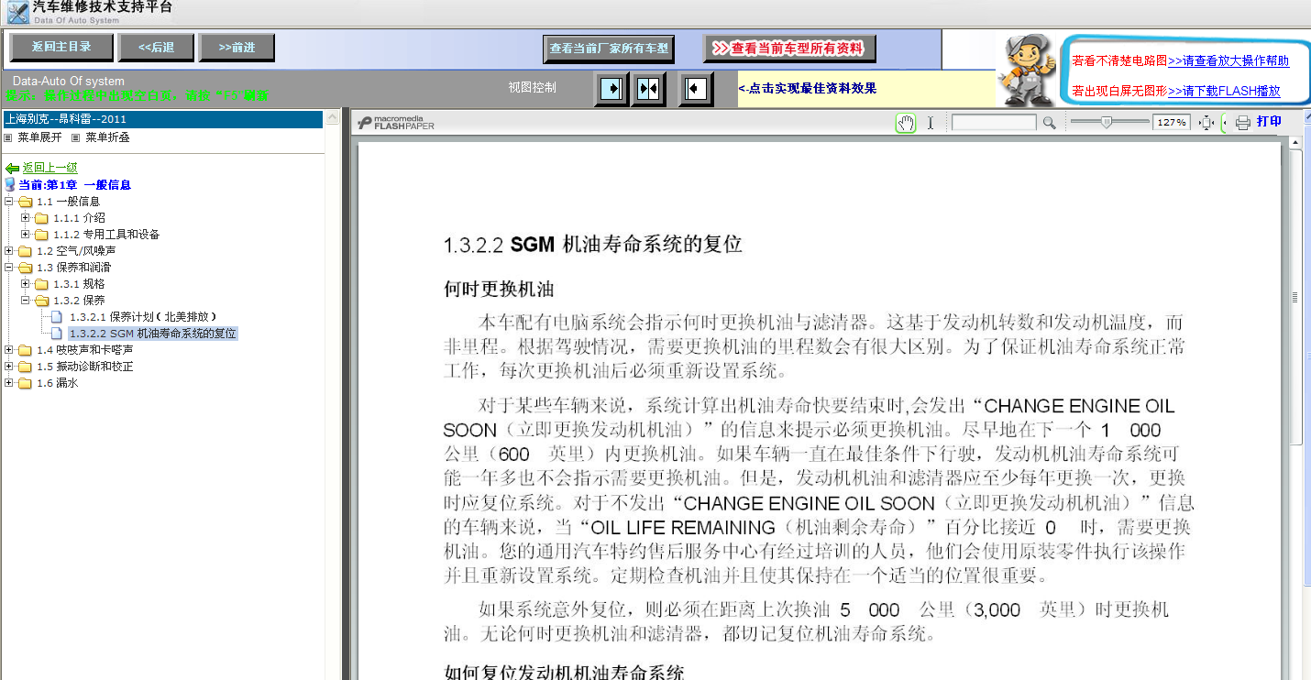This screenshot has height=680, width=1311.
Task: Adjust the FlashPaper zoom slider handle
Action: tap(1107, 122)
